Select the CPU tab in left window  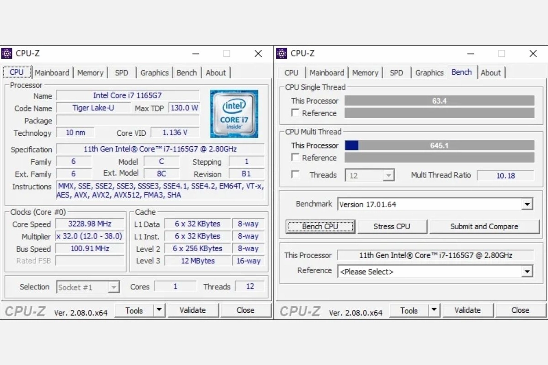(17, 72)
